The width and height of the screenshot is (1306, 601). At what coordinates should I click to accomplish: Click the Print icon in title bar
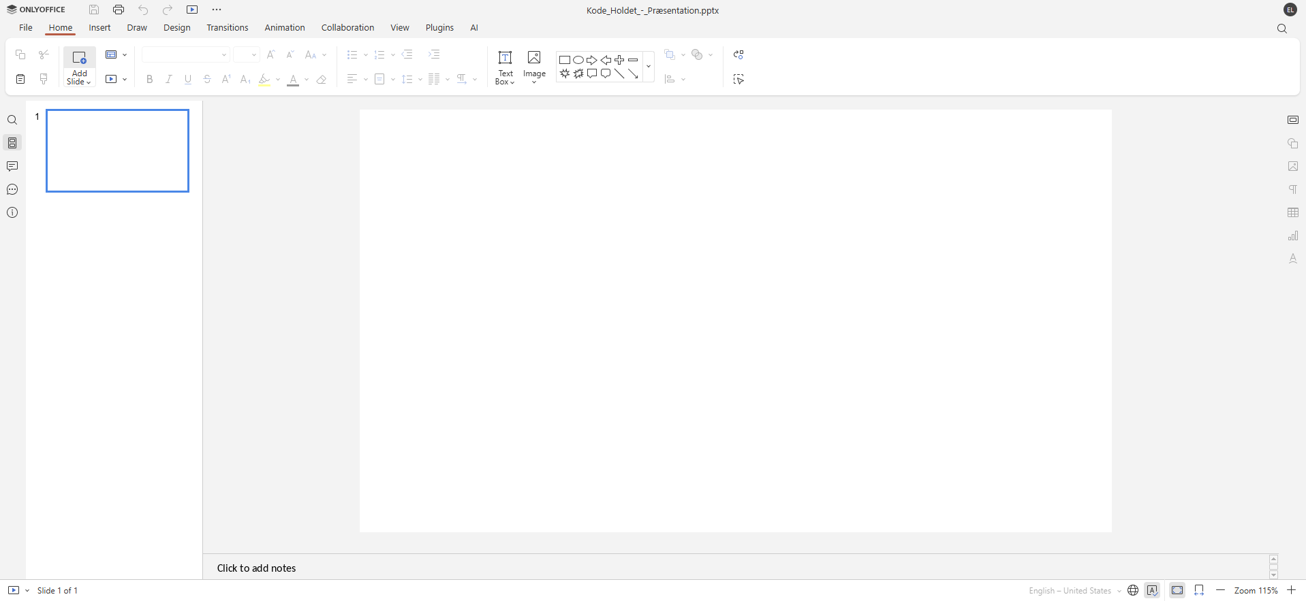119,10
